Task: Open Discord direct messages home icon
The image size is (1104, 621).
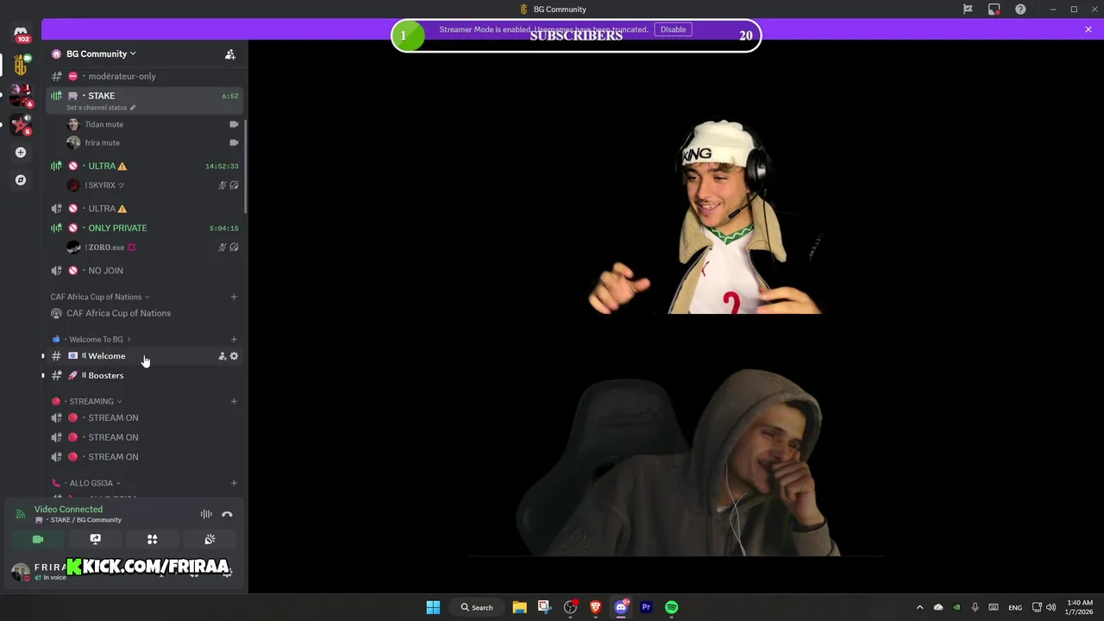Action: click(x=21, y=33)
